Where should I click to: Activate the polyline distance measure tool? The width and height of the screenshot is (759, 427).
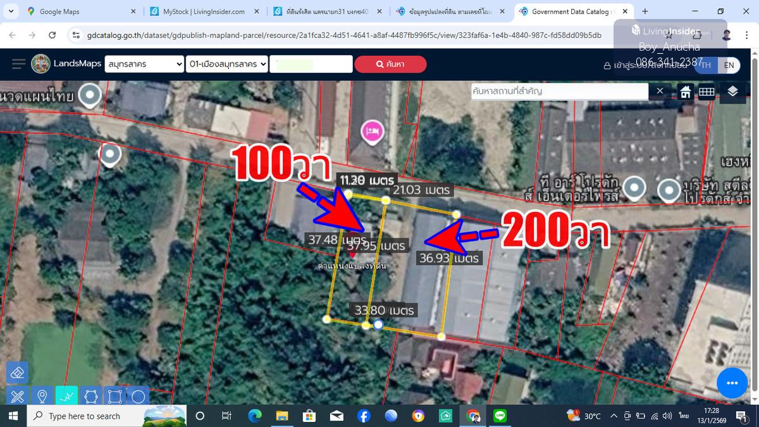(66, 397)
